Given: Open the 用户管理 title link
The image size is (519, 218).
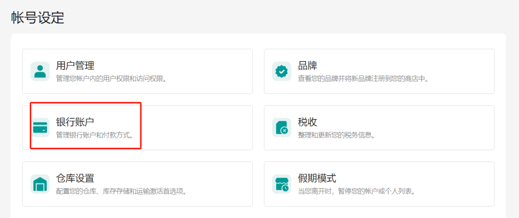Looking at the screenshot, I should 75,65.
